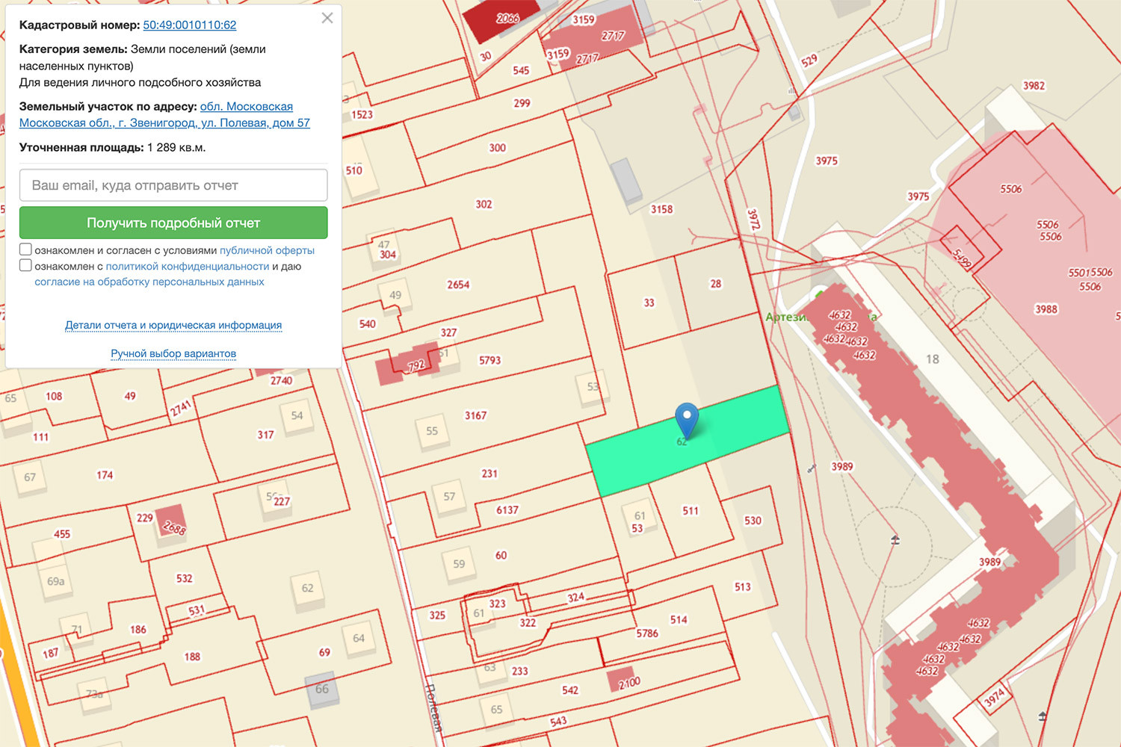The height and width of the screenshot is (747, 1121).
Task: Focus the email field for the report
Action: (173, 185)
